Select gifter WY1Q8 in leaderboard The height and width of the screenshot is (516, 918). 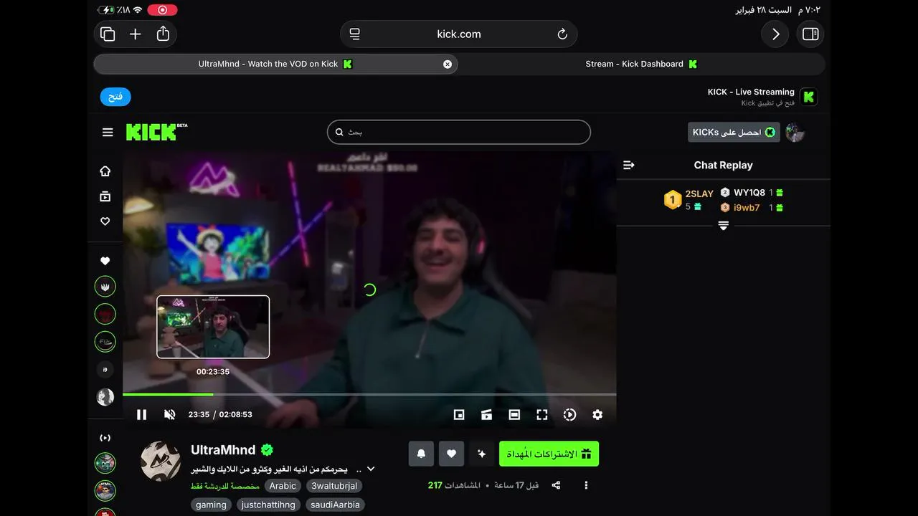(749, 192)
